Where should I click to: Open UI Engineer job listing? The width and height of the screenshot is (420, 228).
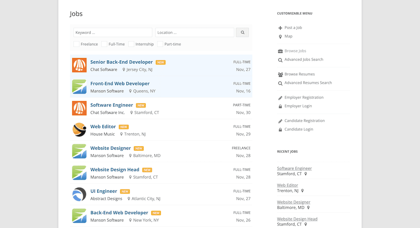tap(104, 191)
